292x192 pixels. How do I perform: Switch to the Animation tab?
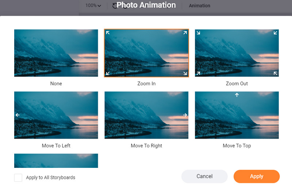(199, 6)
